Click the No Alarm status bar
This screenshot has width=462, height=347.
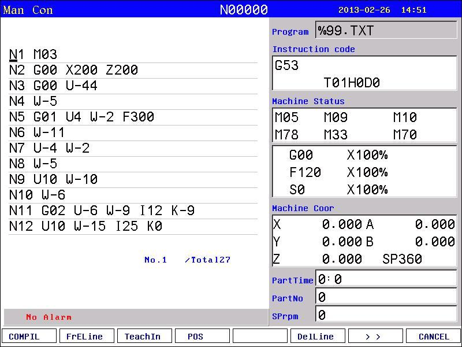click(136, 317)
